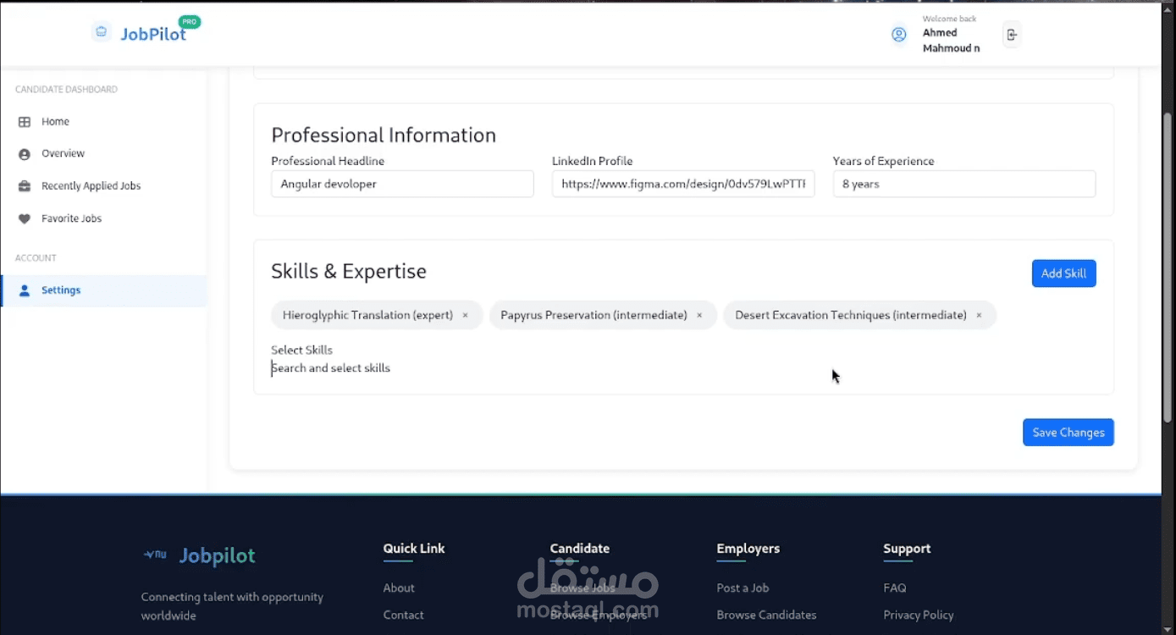Open Recently Applied Jobs in sidebar
This screenshot has width=1176, height=635.
pos(103,186)
